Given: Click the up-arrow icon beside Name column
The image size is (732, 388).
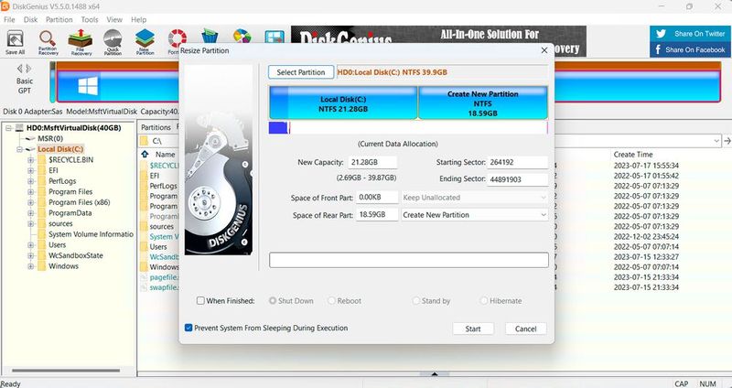Looking at the screenshot, I should click(145, 154).
